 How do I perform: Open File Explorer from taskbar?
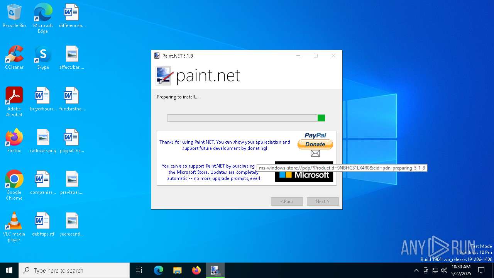(x=178, y=270)
